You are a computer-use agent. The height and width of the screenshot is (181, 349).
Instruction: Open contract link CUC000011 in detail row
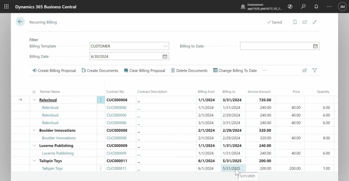click(x=117, y=168)
